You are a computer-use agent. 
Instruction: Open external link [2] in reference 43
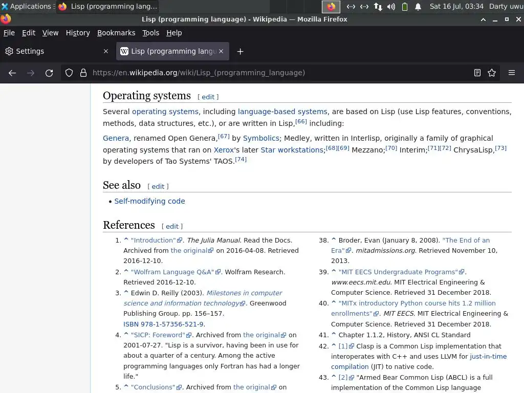click(346, 377)
